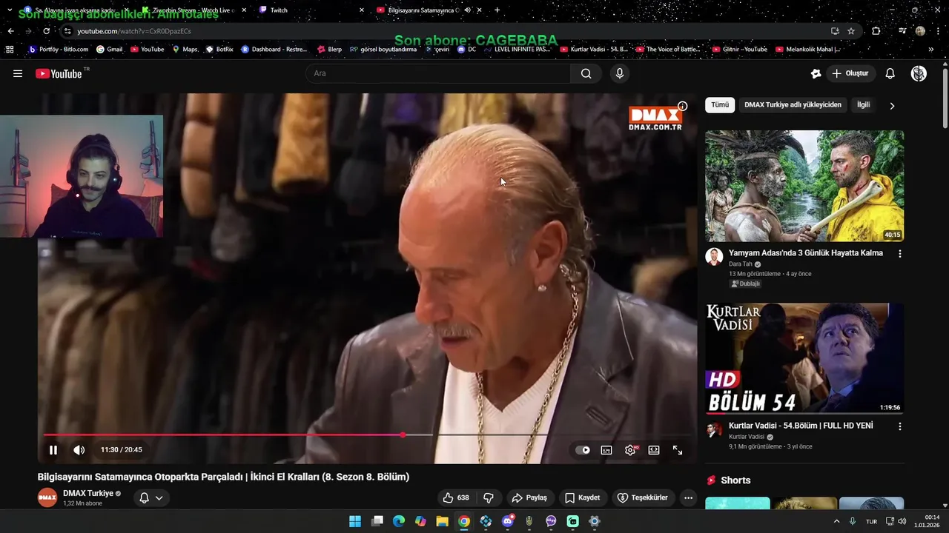
Task: Click the Oluştur create button
Action: (x=850, y=73)
